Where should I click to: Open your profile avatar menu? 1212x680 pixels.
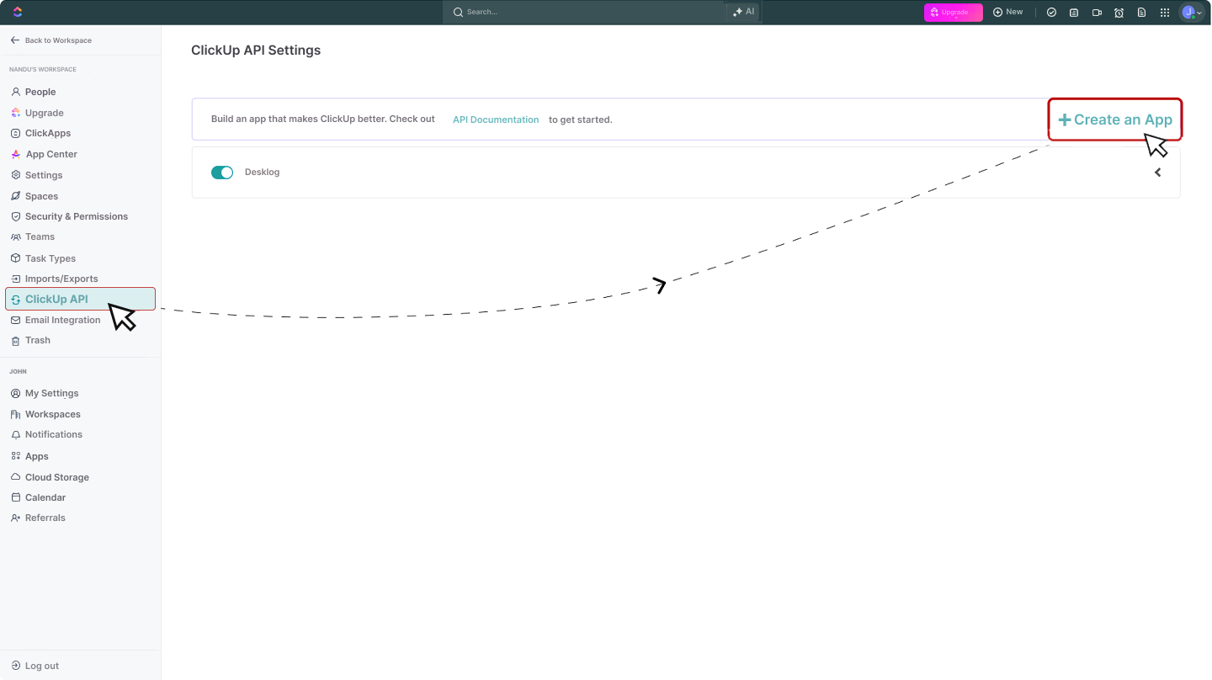1189,12
